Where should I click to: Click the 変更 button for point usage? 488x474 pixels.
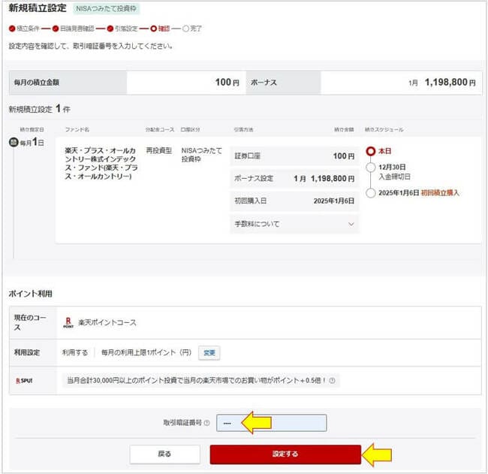[x=209, y=352]
